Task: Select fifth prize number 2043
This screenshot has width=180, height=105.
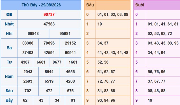Action: (28, 72)
